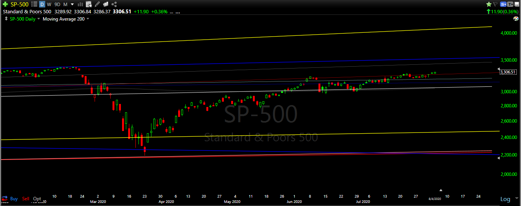Click the blue-red trade arrows icon
The image size is (521, 206).
click(x=5, y=199)
